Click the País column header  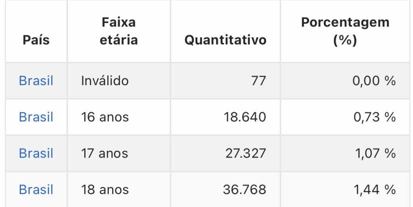click(36, 40)
